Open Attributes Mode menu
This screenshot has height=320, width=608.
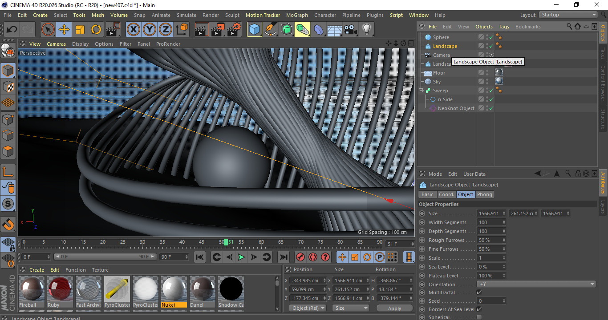435,174
